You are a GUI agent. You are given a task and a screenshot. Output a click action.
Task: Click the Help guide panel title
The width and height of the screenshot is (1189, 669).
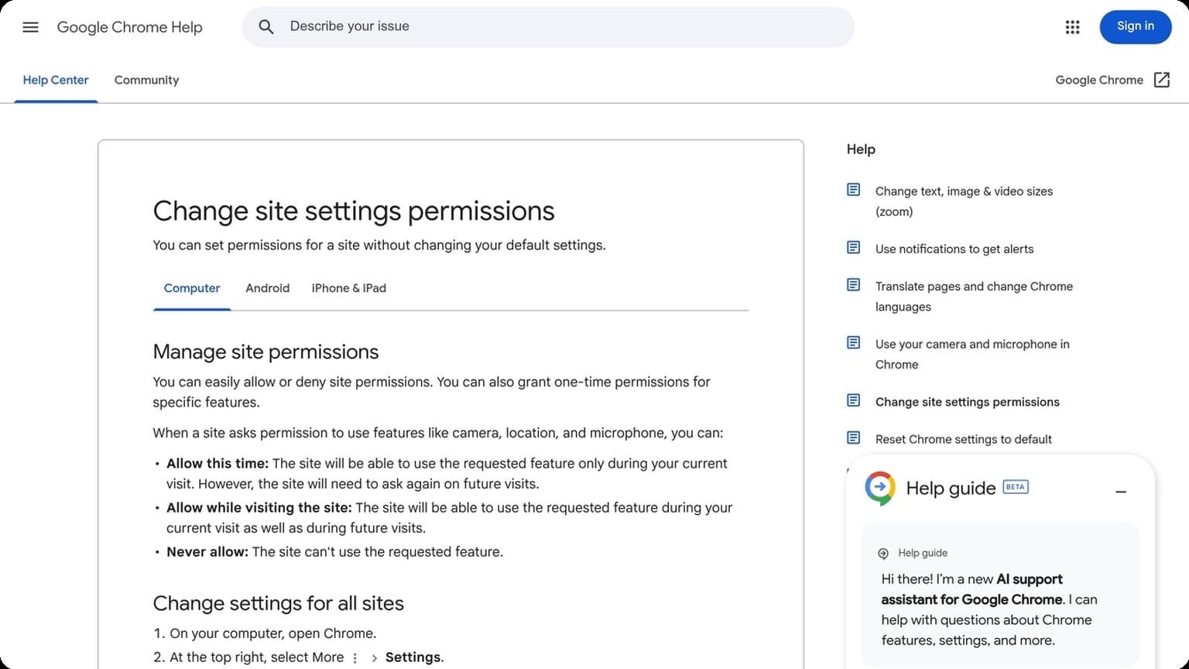coord(951,488)
